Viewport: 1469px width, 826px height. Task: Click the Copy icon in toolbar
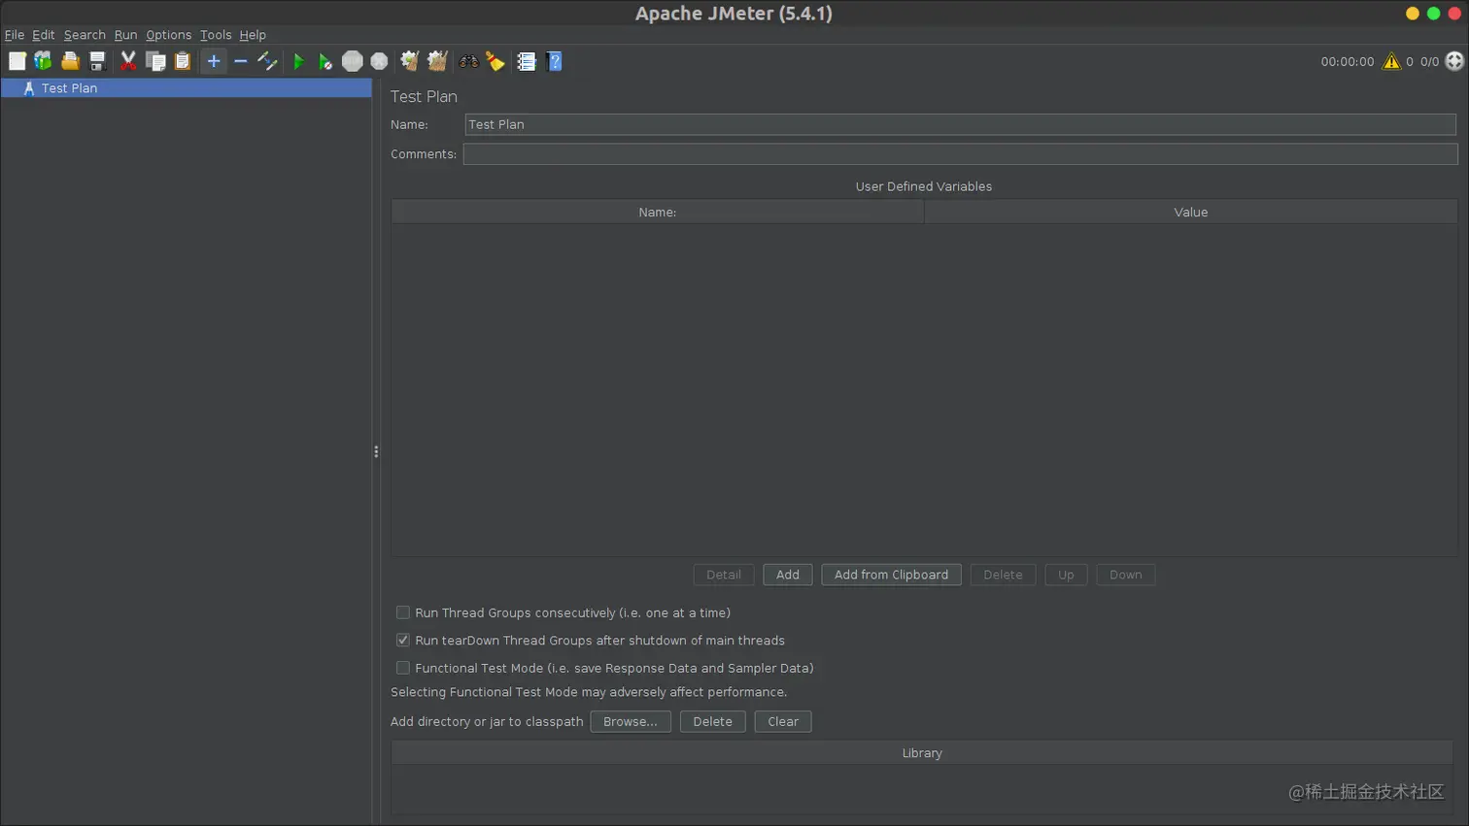pyautogui.click(x=155, y=61)
